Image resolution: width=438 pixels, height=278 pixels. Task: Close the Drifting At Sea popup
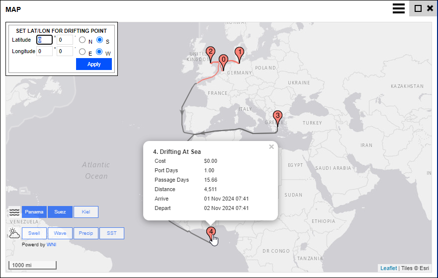(271, 147)
